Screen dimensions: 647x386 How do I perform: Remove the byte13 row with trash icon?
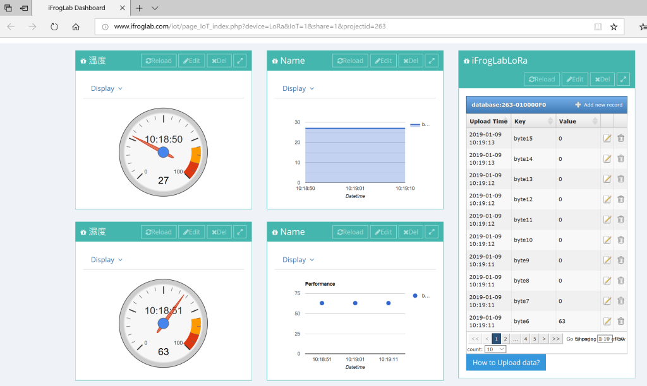pos(620,178)
